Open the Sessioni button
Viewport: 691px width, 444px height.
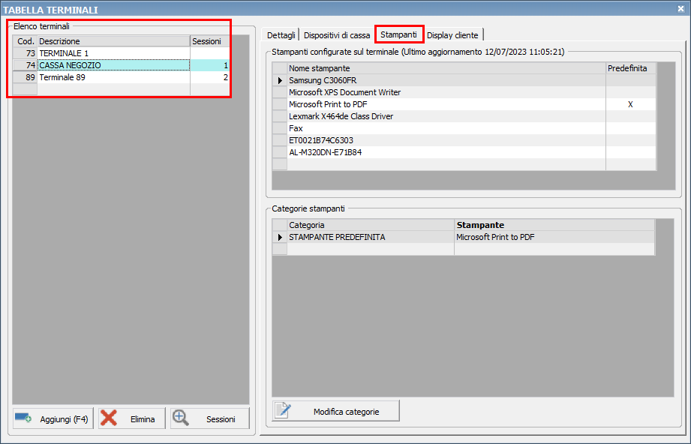pyautogui.click(x=210, y=418)
